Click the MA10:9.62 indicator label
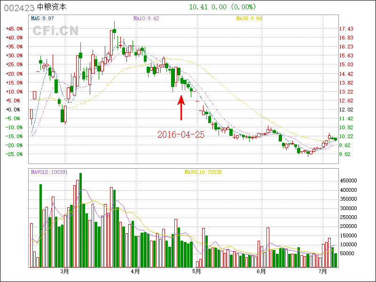 point(146,18)
